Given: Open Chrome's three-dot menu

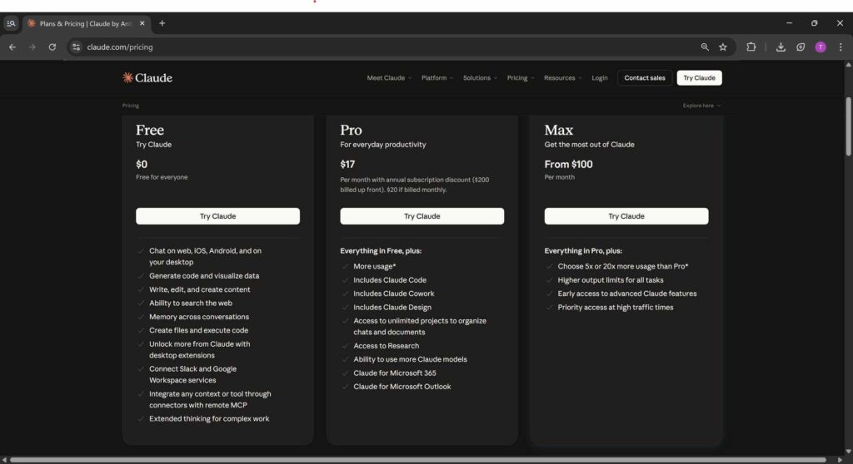Looking at the screenshot, I should [x=841, y=47].
